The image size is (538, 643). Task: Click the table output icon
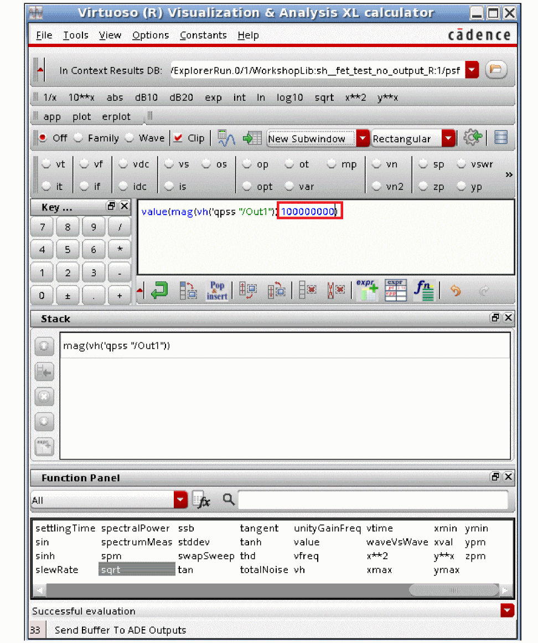(x=252, y=138)
